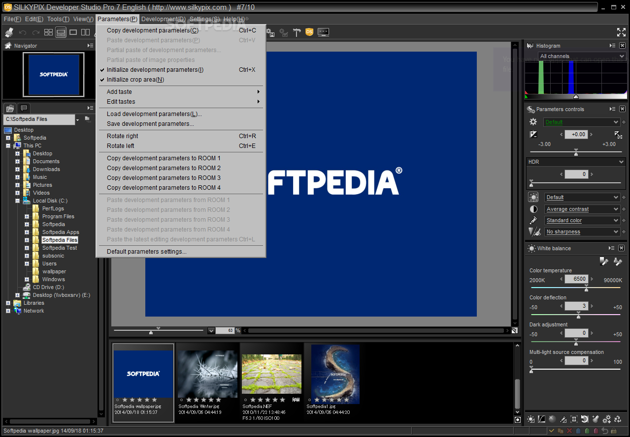
Task: Open the spotting tool flashlight icon
Action: point(596,419)
